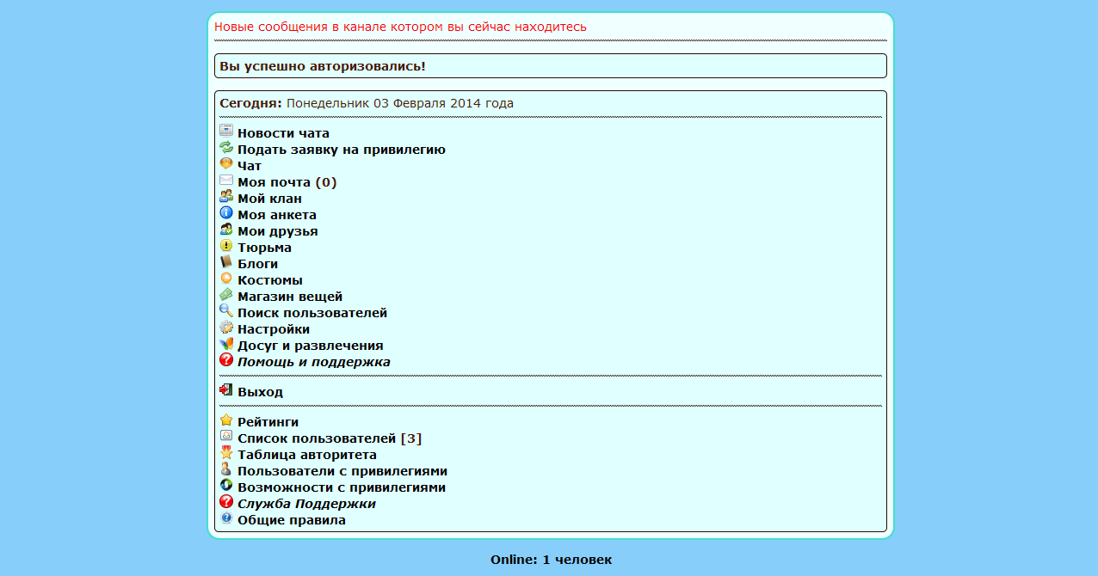Image resolution: width=1098 pixels, height=576 pixels.
Task: Open Подать заявку на привилегию link
Action: tap(342, 150)
